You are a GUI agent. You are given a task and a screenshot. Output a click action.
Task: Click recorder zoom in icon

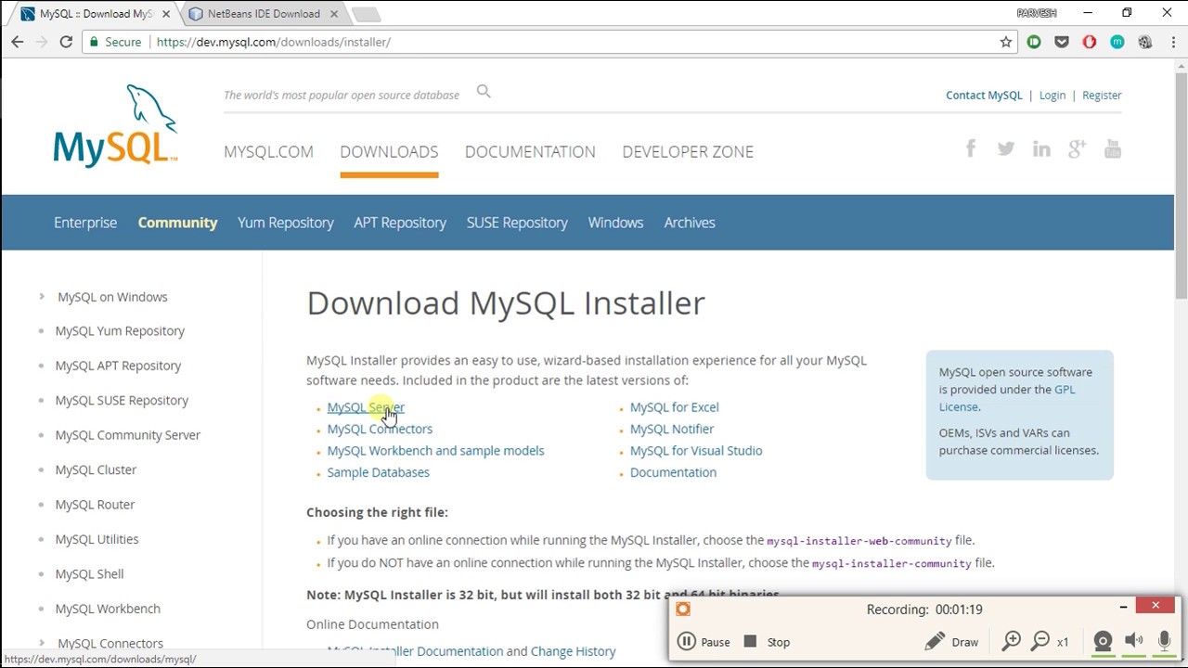pyautogui.click(x=1012, y=641)
